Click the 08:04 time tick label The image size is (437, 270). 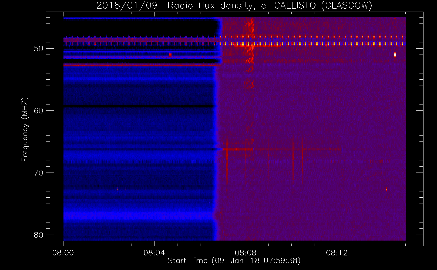(154, 253)
